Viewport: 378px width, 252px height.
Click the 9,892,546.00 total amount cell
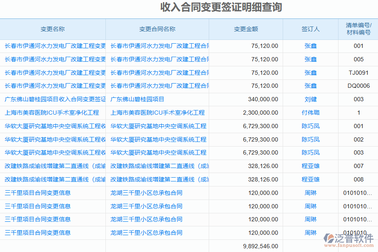point(260,246)
